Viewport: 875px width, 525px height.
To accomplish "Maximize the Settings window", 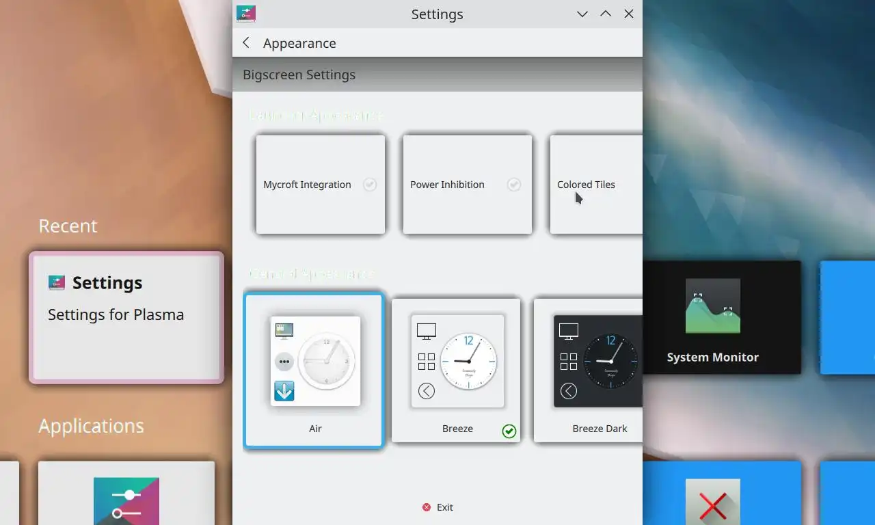I will pyautogui.click(x=606, y=14).
